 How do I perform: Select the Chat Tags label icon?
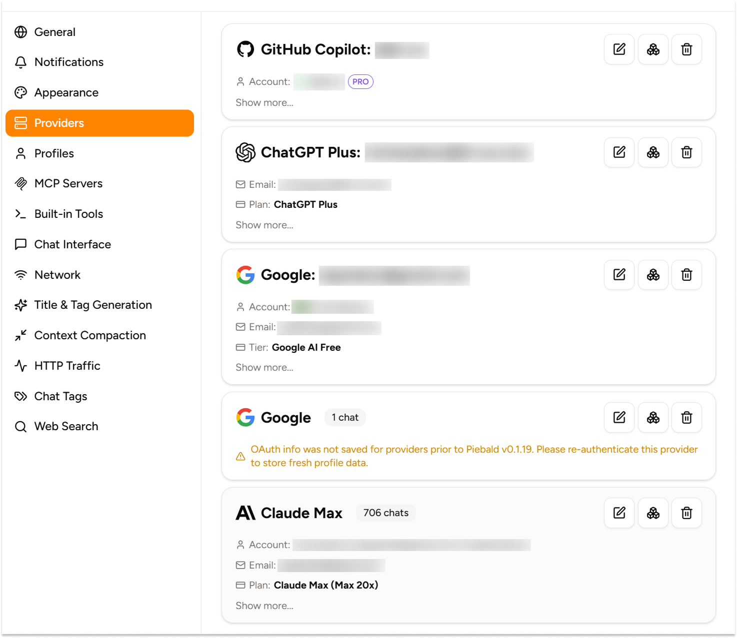(20, 396)
